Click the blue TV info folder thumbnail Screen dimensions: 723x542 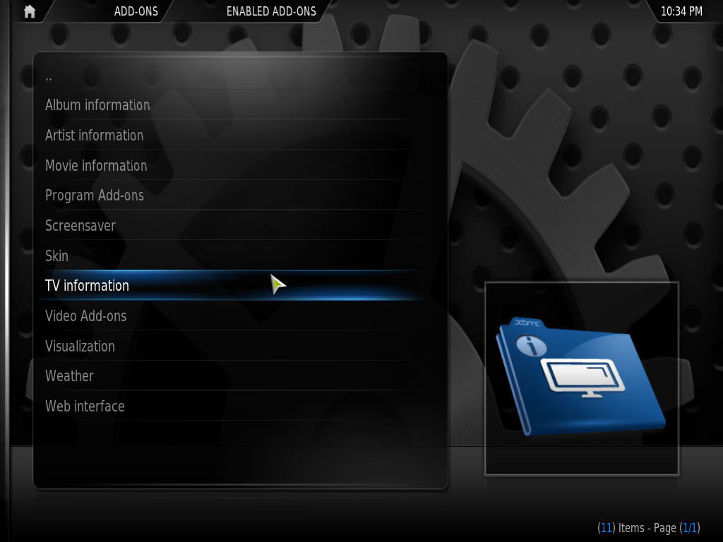[581, 377]
